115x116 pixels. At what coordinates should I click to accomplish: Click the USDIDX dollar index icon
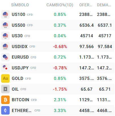pyautogui.click(x=5, y=46)
